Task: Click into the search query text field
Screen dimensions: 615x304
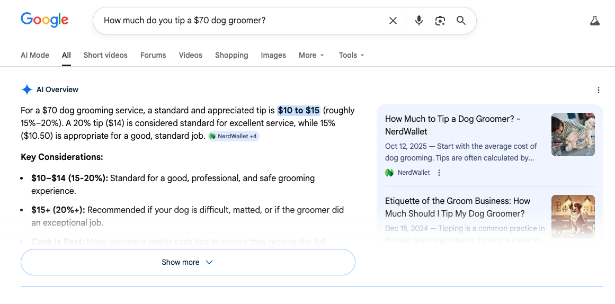Action: tap(238, 21)
